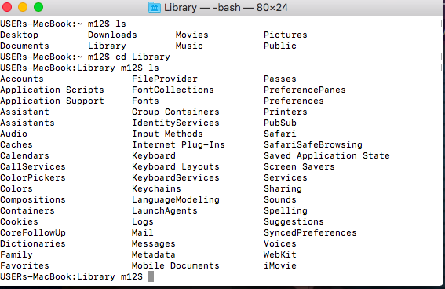445x289 pixels.
Task: Click the 'Keychains' directory name
Action: [156, 188]
